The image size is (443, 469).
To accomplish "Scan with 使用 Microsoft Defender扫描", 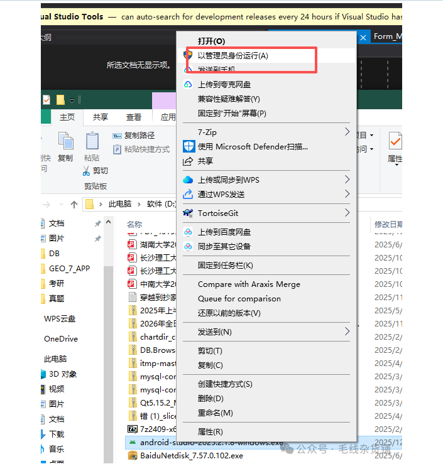I will [x=253, y=146].
